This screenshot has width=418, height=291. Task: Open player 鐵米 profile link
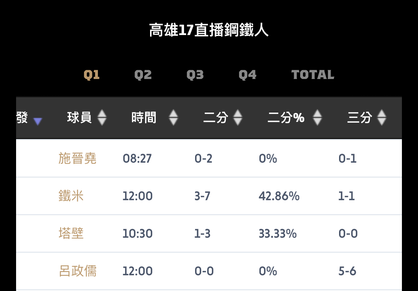click(71, 196)
